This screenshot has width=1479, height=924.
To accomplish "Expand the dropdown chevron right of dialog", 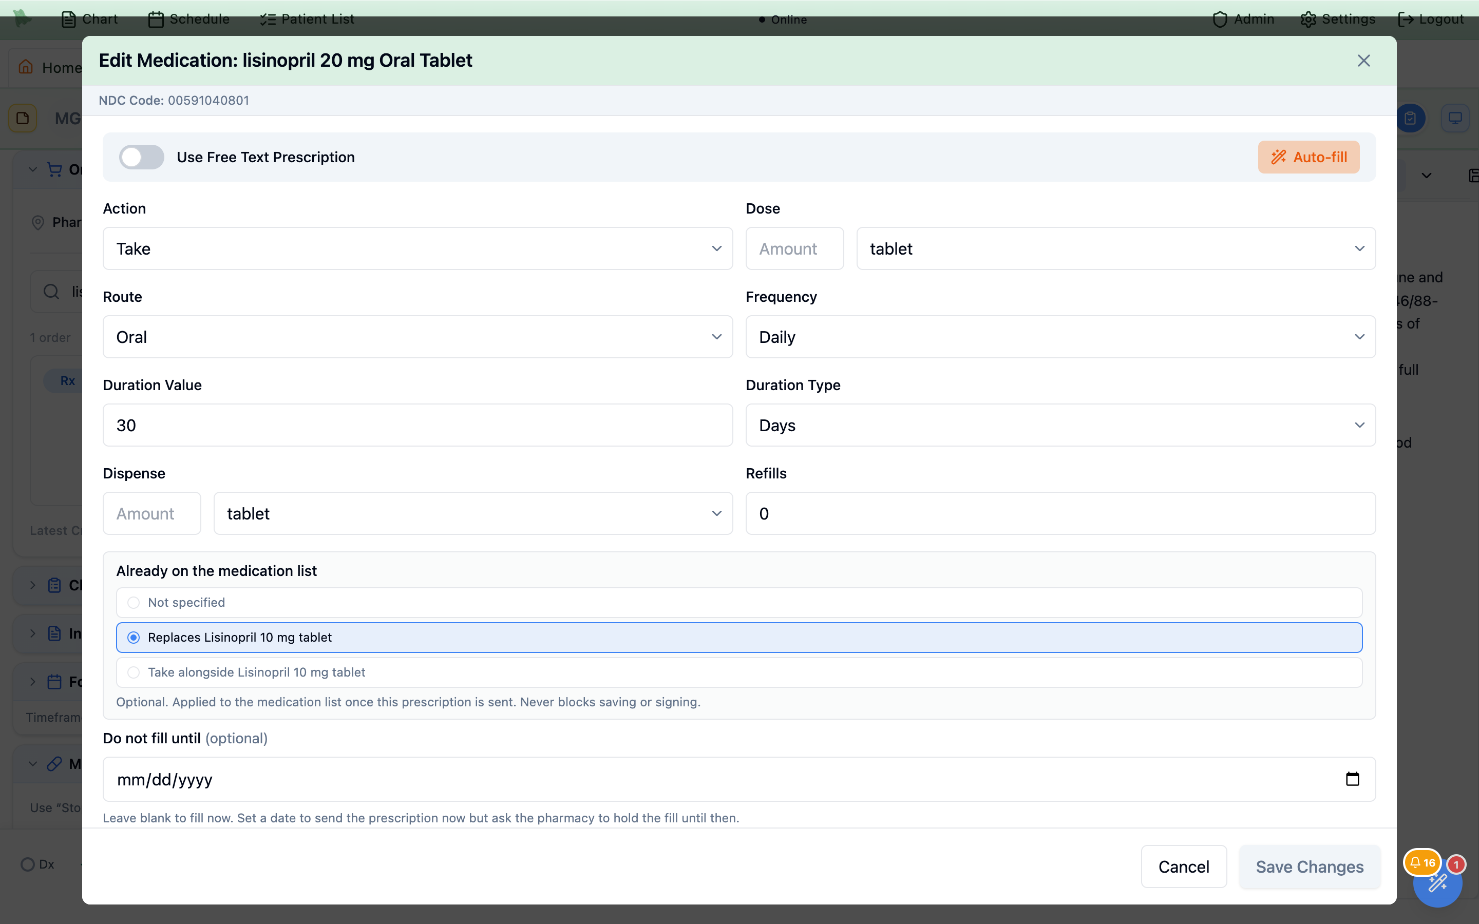I will click(1427, 176).
